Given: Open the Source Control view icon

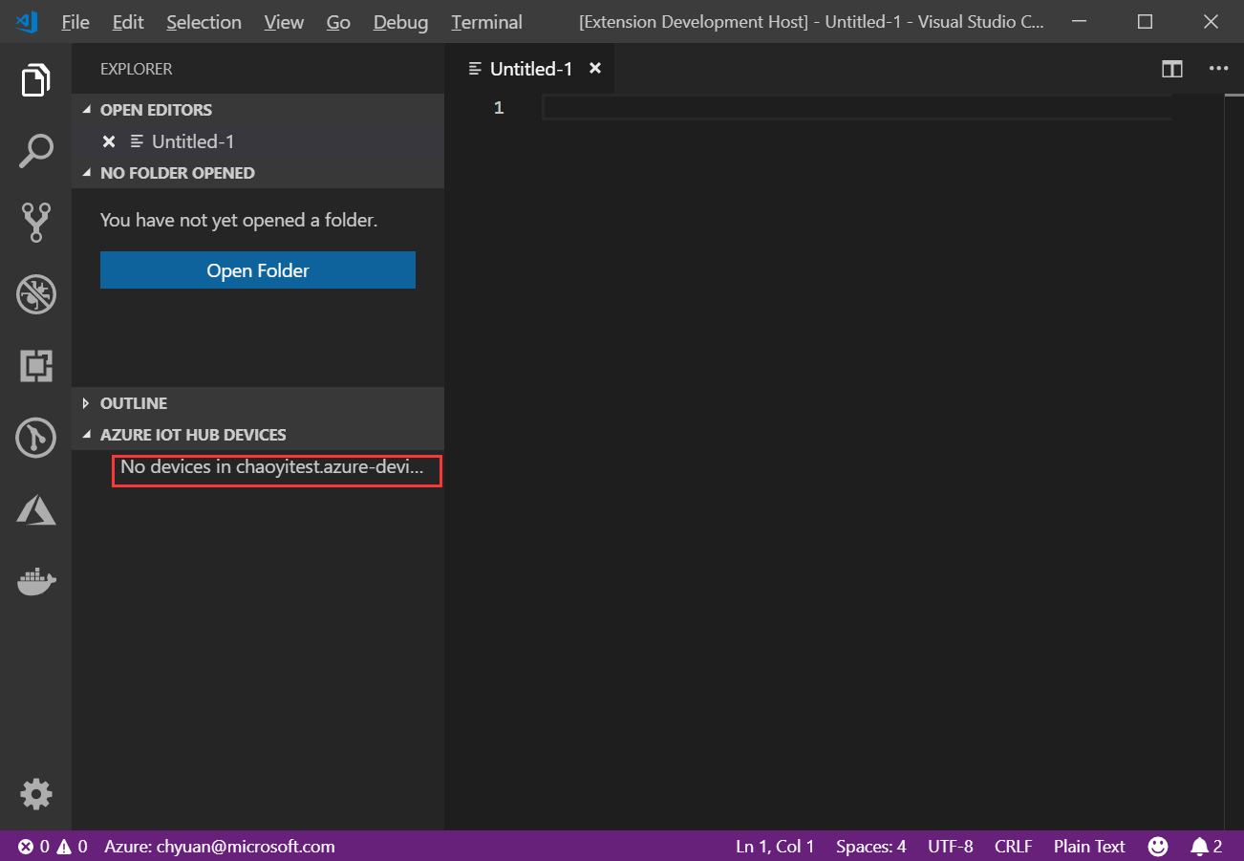Looking at the screenshot, I should click(36, 222).
